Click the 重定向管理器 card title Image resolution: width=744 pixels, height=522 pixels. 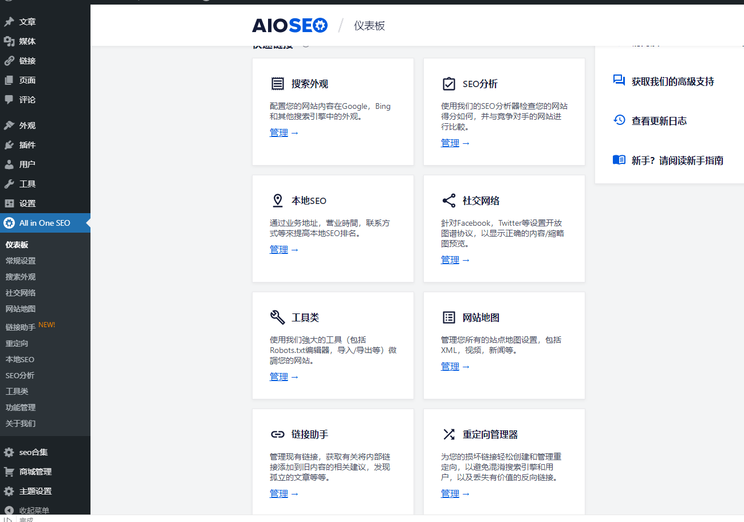pos(490,435)
